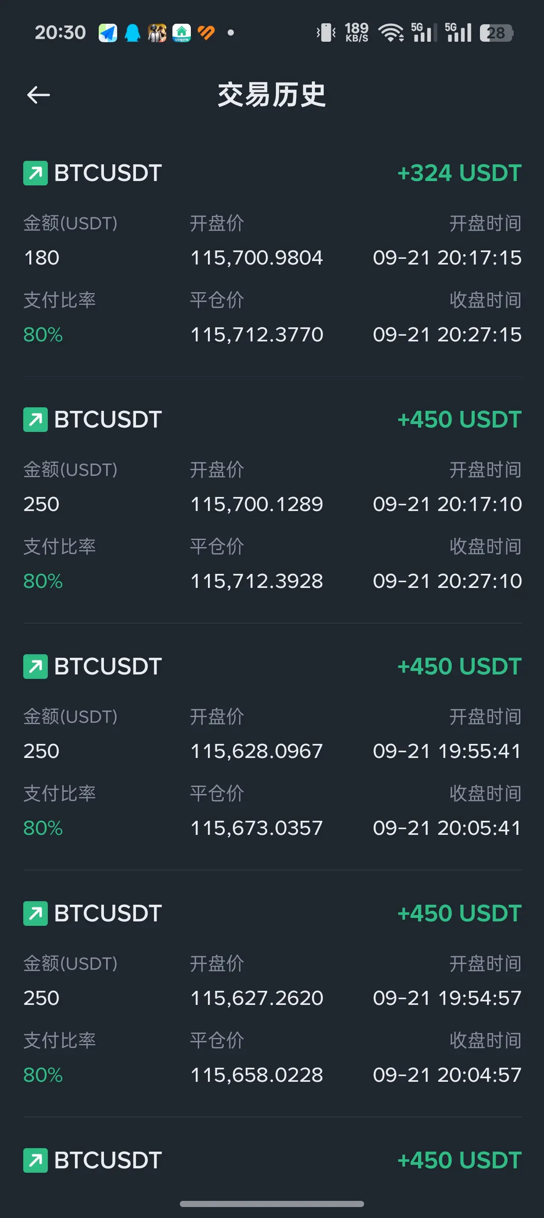Tap close price 115,712.3770
The height and width of the screenshot is (1218, 544).
[x=256, y=335]
